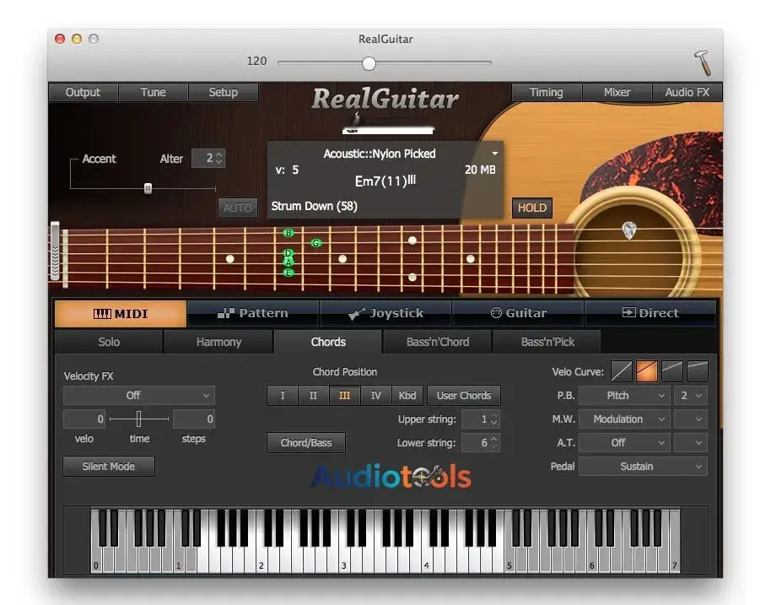Toggle the AUTO option

pos(238,208)
